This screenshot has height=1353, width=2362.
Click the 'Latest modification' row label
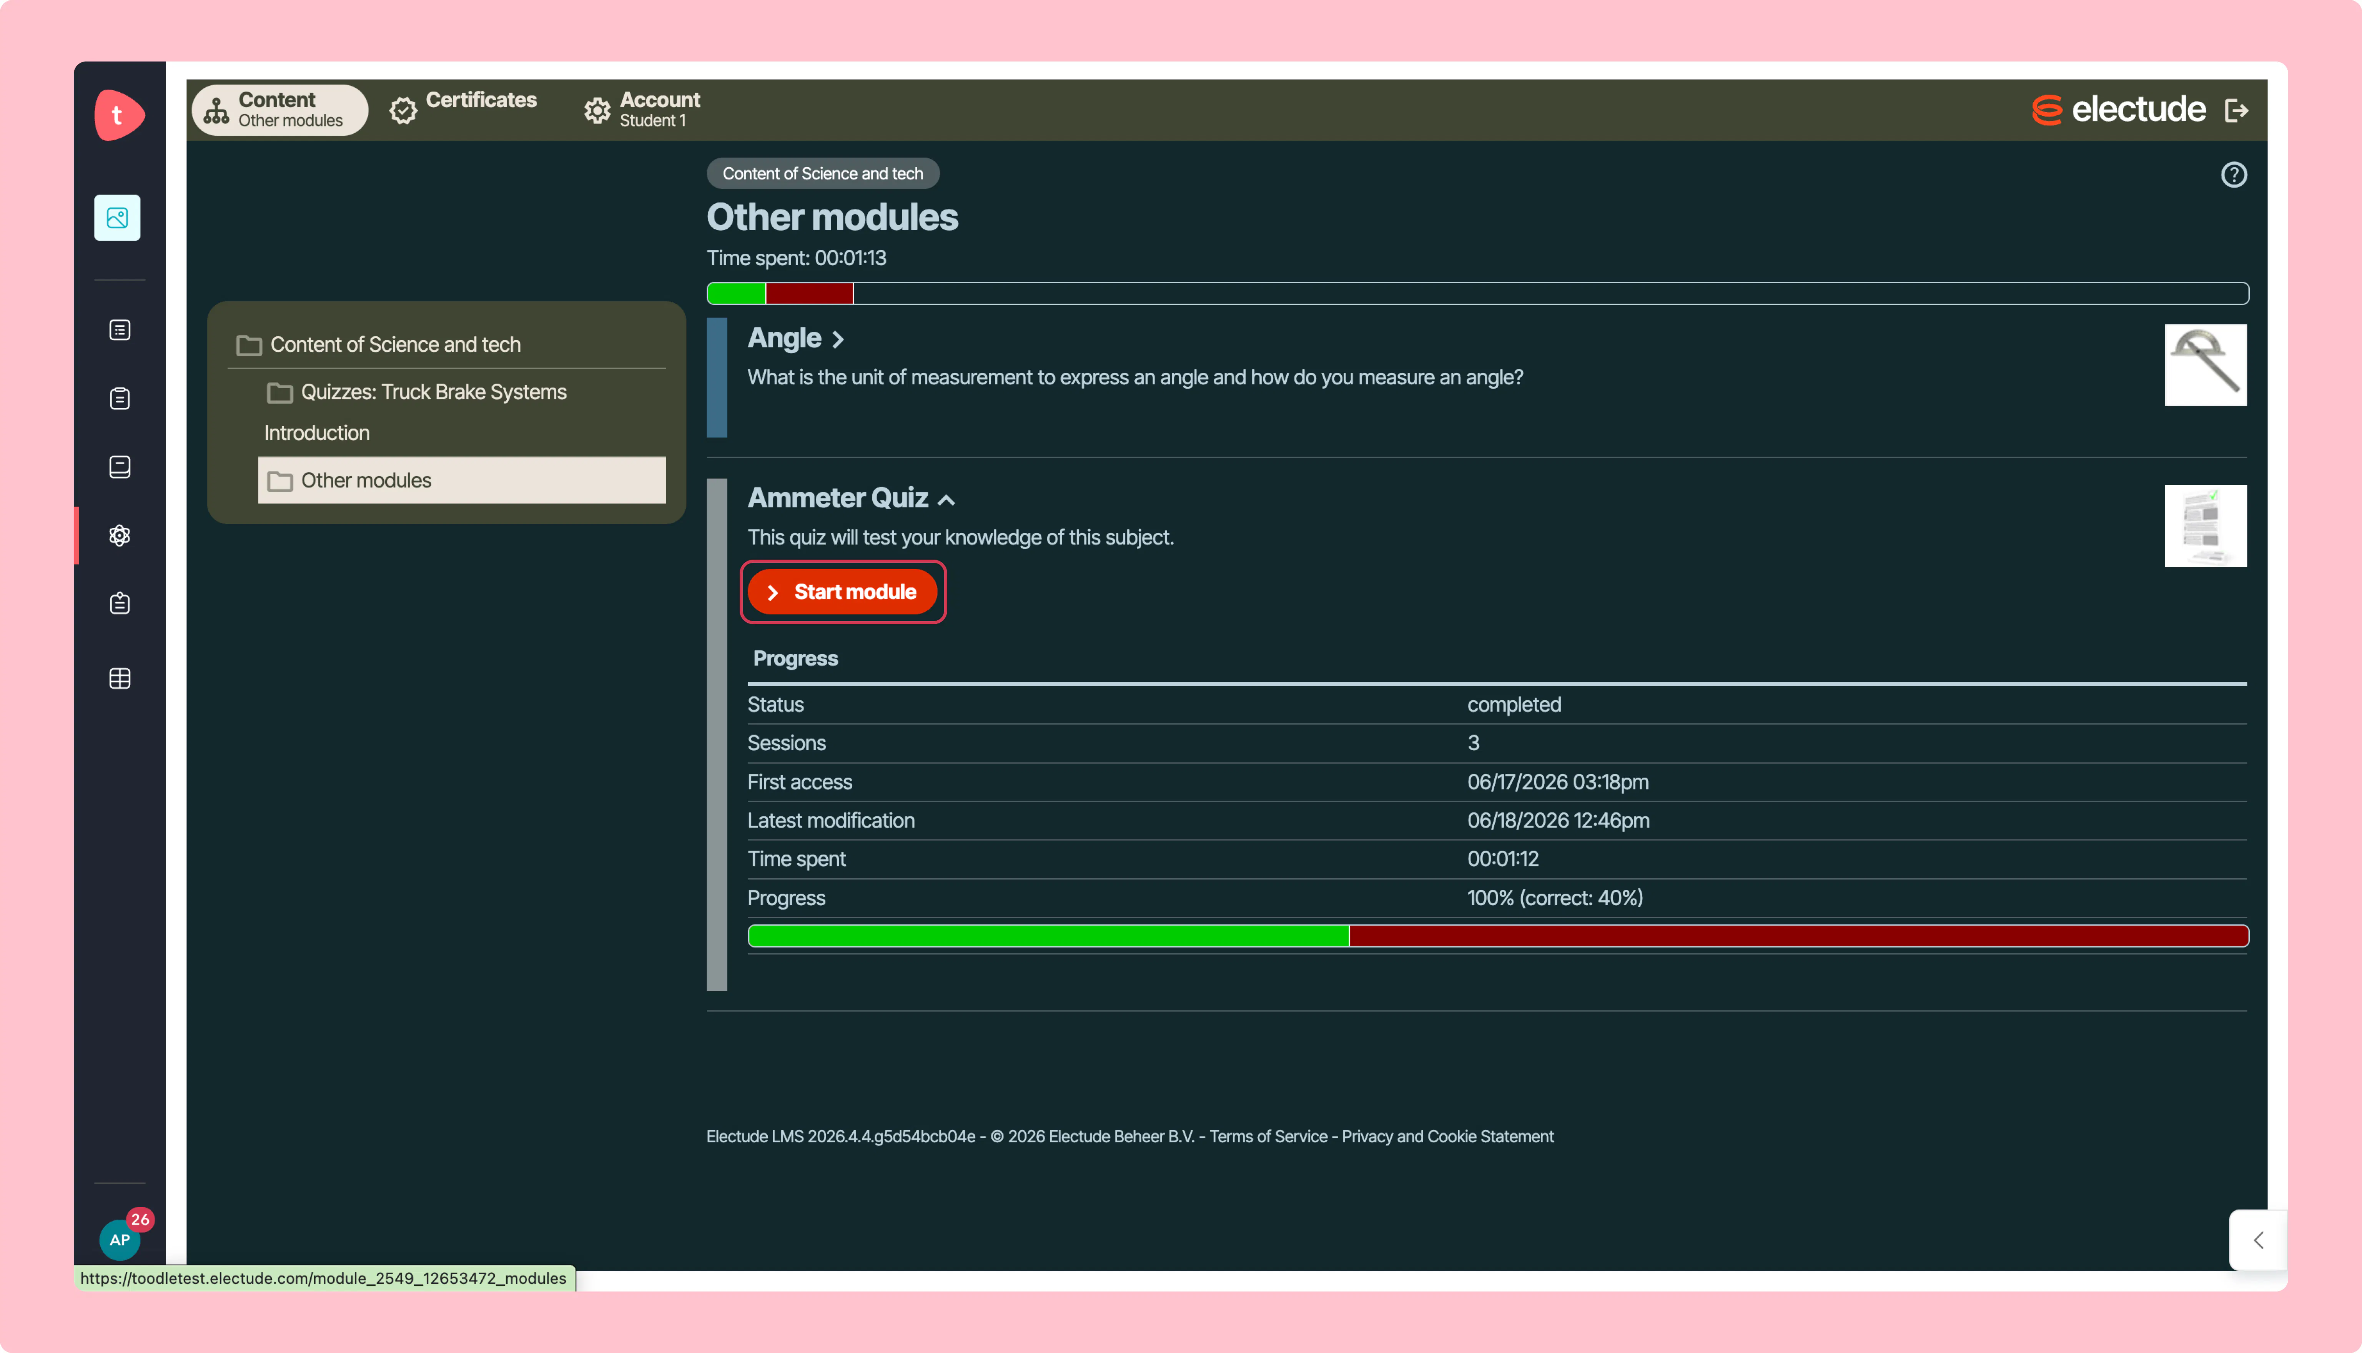[832, 821]
